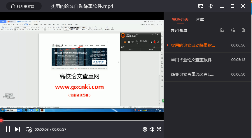Viewport: 252px width, 138px height.
Task: Mute the volume speaker icon
Action: (152, 129)
